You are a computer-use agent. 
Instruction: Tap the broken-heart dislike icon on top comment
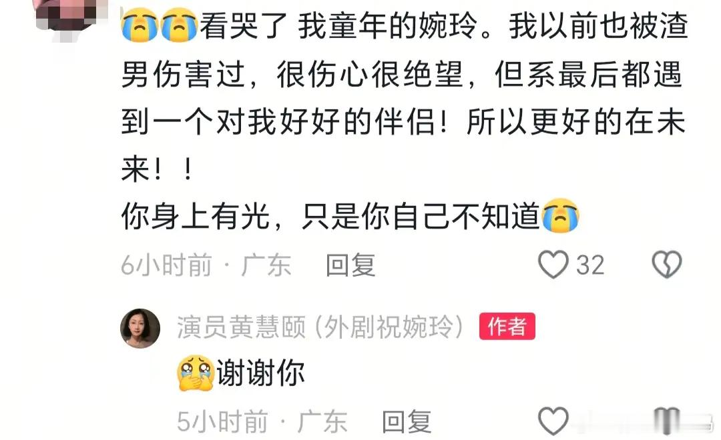tap(666, 265)
